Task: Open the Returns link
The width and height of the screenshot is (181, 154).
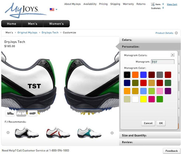Action: 141,4
